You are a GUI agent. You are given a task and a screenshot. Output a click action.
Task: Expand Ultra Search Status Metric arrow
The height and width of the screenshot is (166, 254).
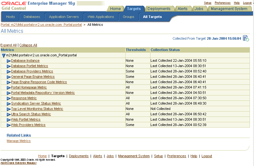coord(8,114)
